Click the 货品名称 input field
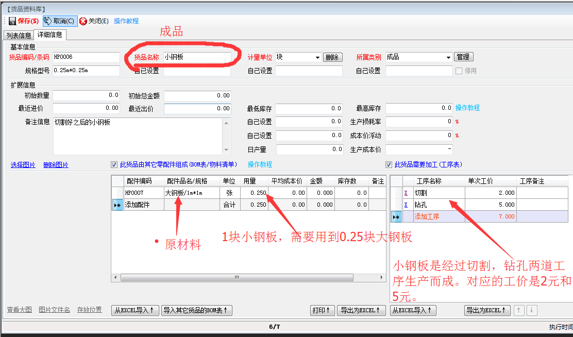This screenshot has height=337, width=573. 197,57
